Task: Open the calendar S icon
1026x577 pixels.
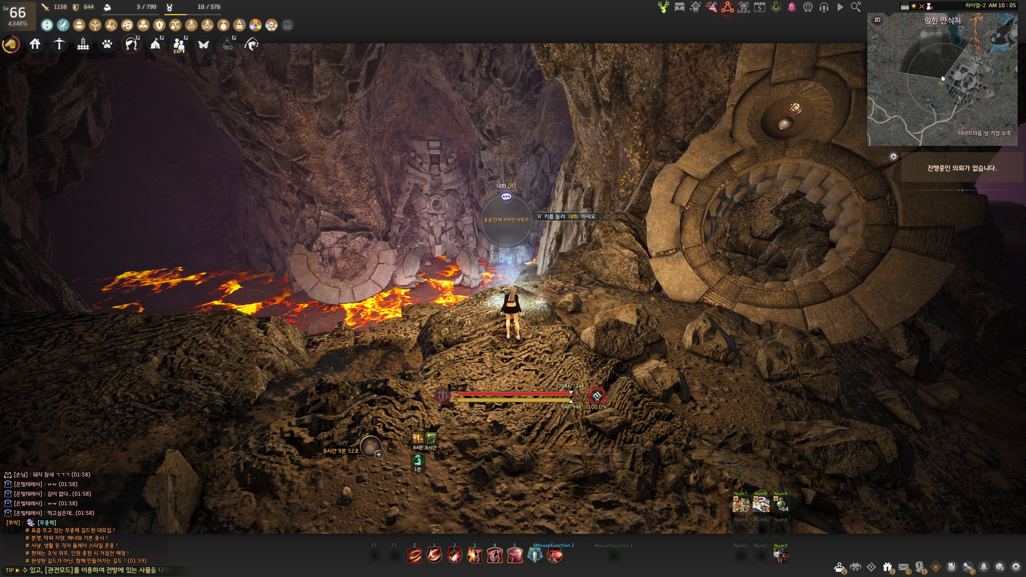Action: click(x=759, y=7)
